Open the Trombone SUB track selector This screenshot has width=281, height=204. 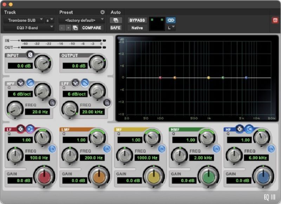[24, 20]
